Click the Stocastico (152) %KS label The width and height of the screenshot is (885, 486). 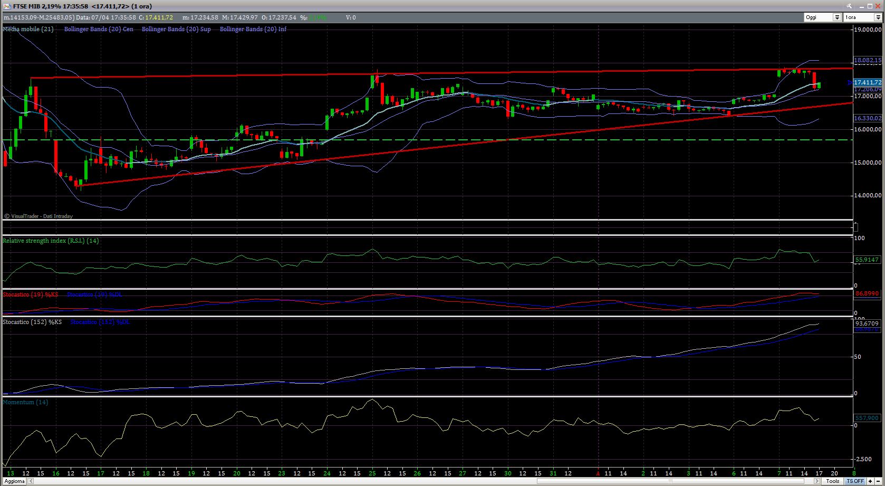pos(32,321)
